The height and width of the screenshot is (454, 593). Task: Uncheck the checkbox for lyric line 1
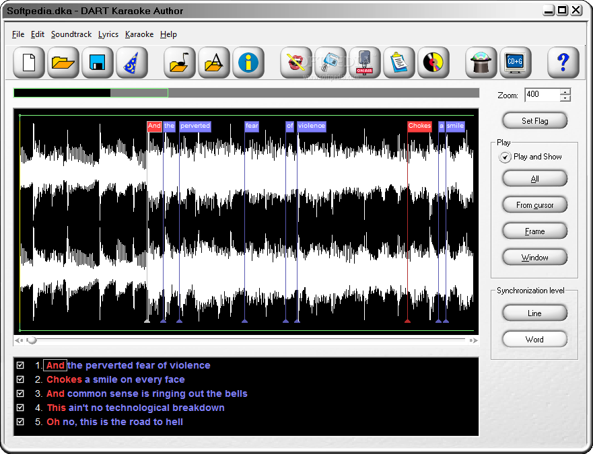pyautogui.click(x=20, y=365)
